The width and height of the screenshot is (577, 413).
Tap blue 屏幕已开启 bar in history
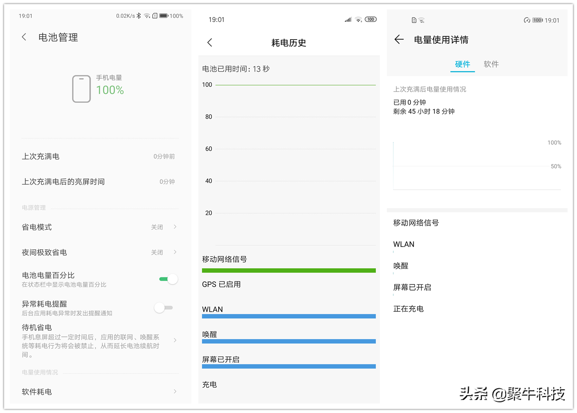pyautogui.click(x=289, y=366)
